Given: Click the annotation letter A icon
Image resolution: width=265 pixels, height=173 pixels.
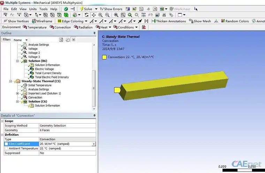Looking at the screenshot, I should click(155, 9).
